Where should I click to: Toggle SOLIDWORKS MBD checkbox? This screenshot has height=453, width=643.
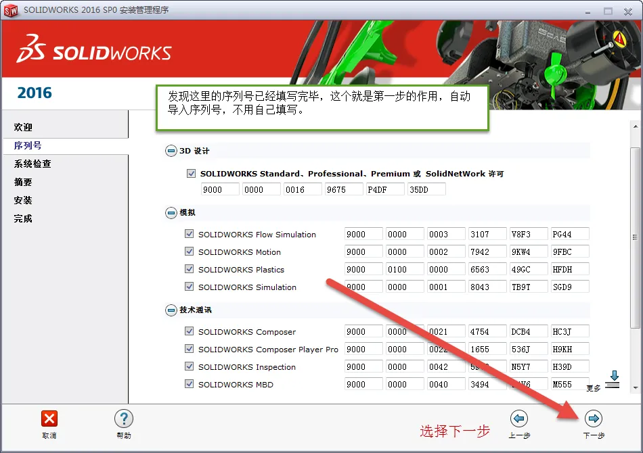tap(189, 384)
